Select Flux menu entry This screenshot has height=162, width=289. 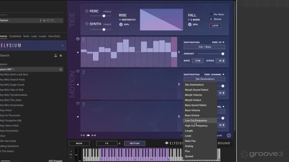200,151
